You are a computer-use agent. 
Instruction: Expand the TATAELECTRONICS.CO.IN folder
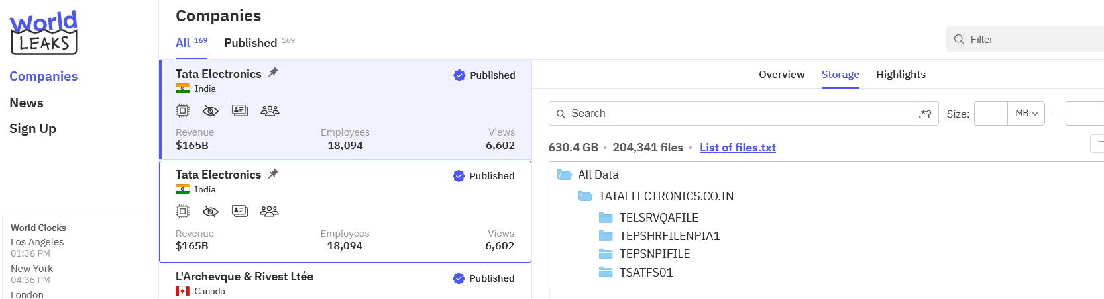666,196
